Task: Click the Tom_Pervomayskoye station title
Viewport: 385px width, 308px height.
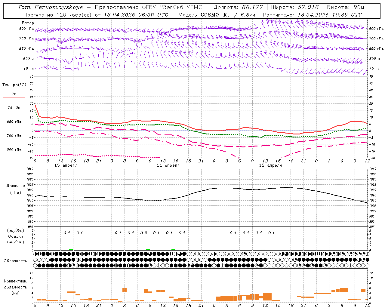Action: (x=50, y=7)
